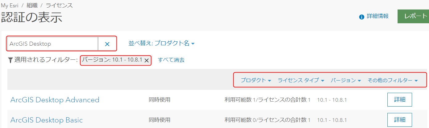
Task: Open the 詳細情報 link
Action: 378,17
